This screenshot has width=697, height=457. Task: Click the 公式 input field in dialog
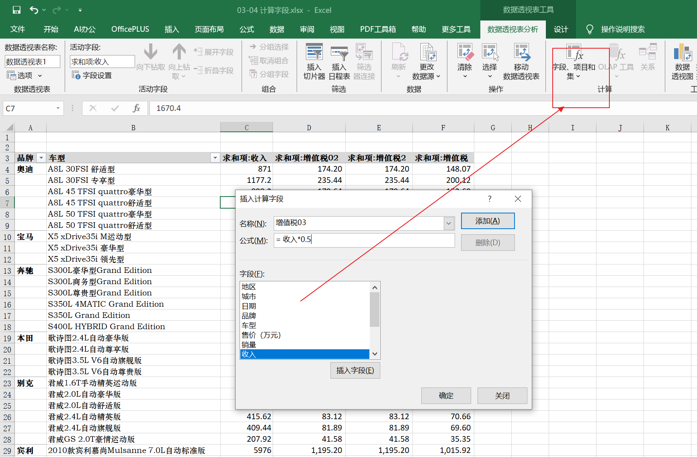(364, 240)
